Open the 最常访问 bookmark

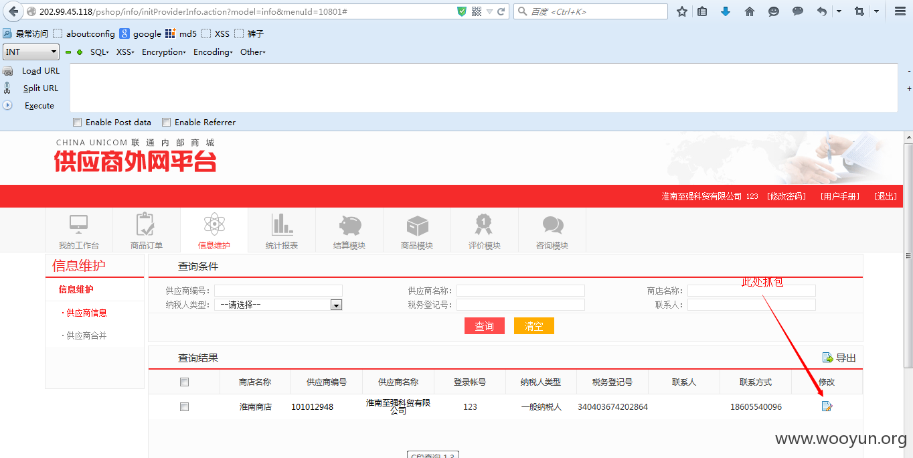tap(25, 34)
